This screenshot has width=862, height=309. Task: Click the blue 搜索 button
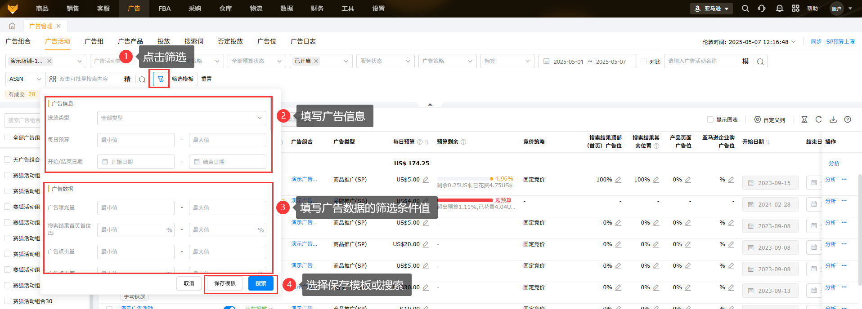pyautogui.click(x=260, y=283)
